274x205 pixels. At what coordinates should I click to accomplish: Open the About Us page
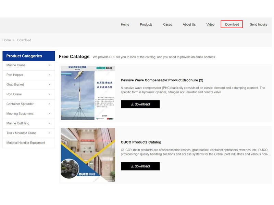(x=189, y=25)
